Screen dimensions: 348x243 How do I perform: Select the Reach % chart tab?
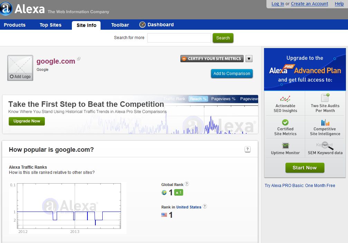click(x=198, y=99)
